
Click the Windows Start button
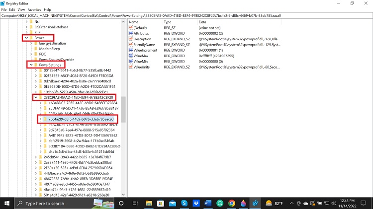(x=7, y=203)
